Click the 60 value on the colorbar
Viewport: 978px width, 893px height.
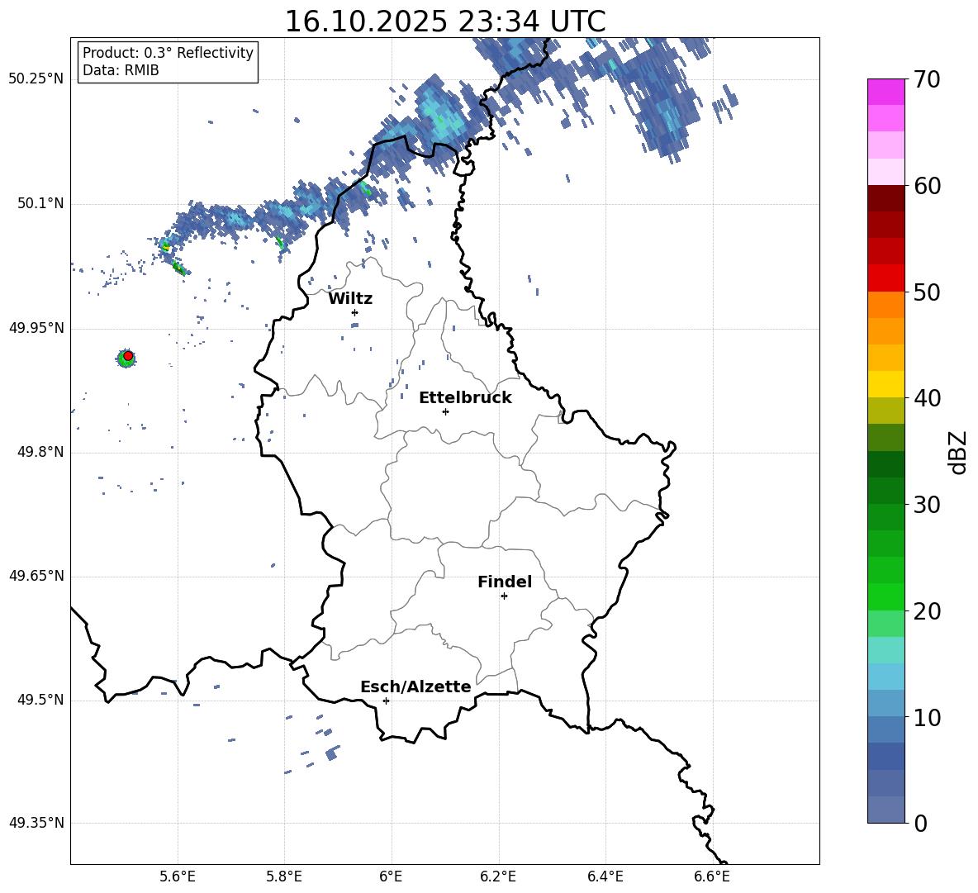click(x=927, y=186)
